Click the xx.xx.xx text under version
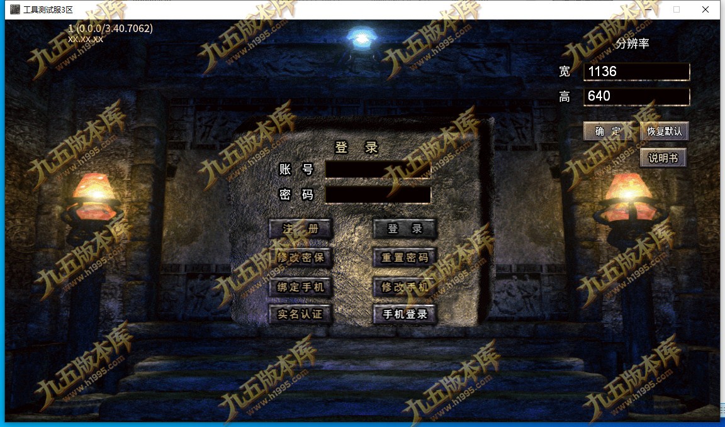 tap(86, 39)
